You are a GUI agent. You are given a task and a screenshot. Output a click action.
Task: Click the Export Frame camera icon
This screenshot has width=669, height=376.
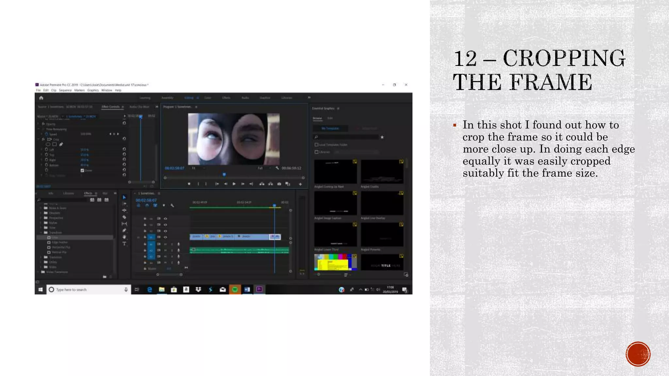(x=279, y=184)
